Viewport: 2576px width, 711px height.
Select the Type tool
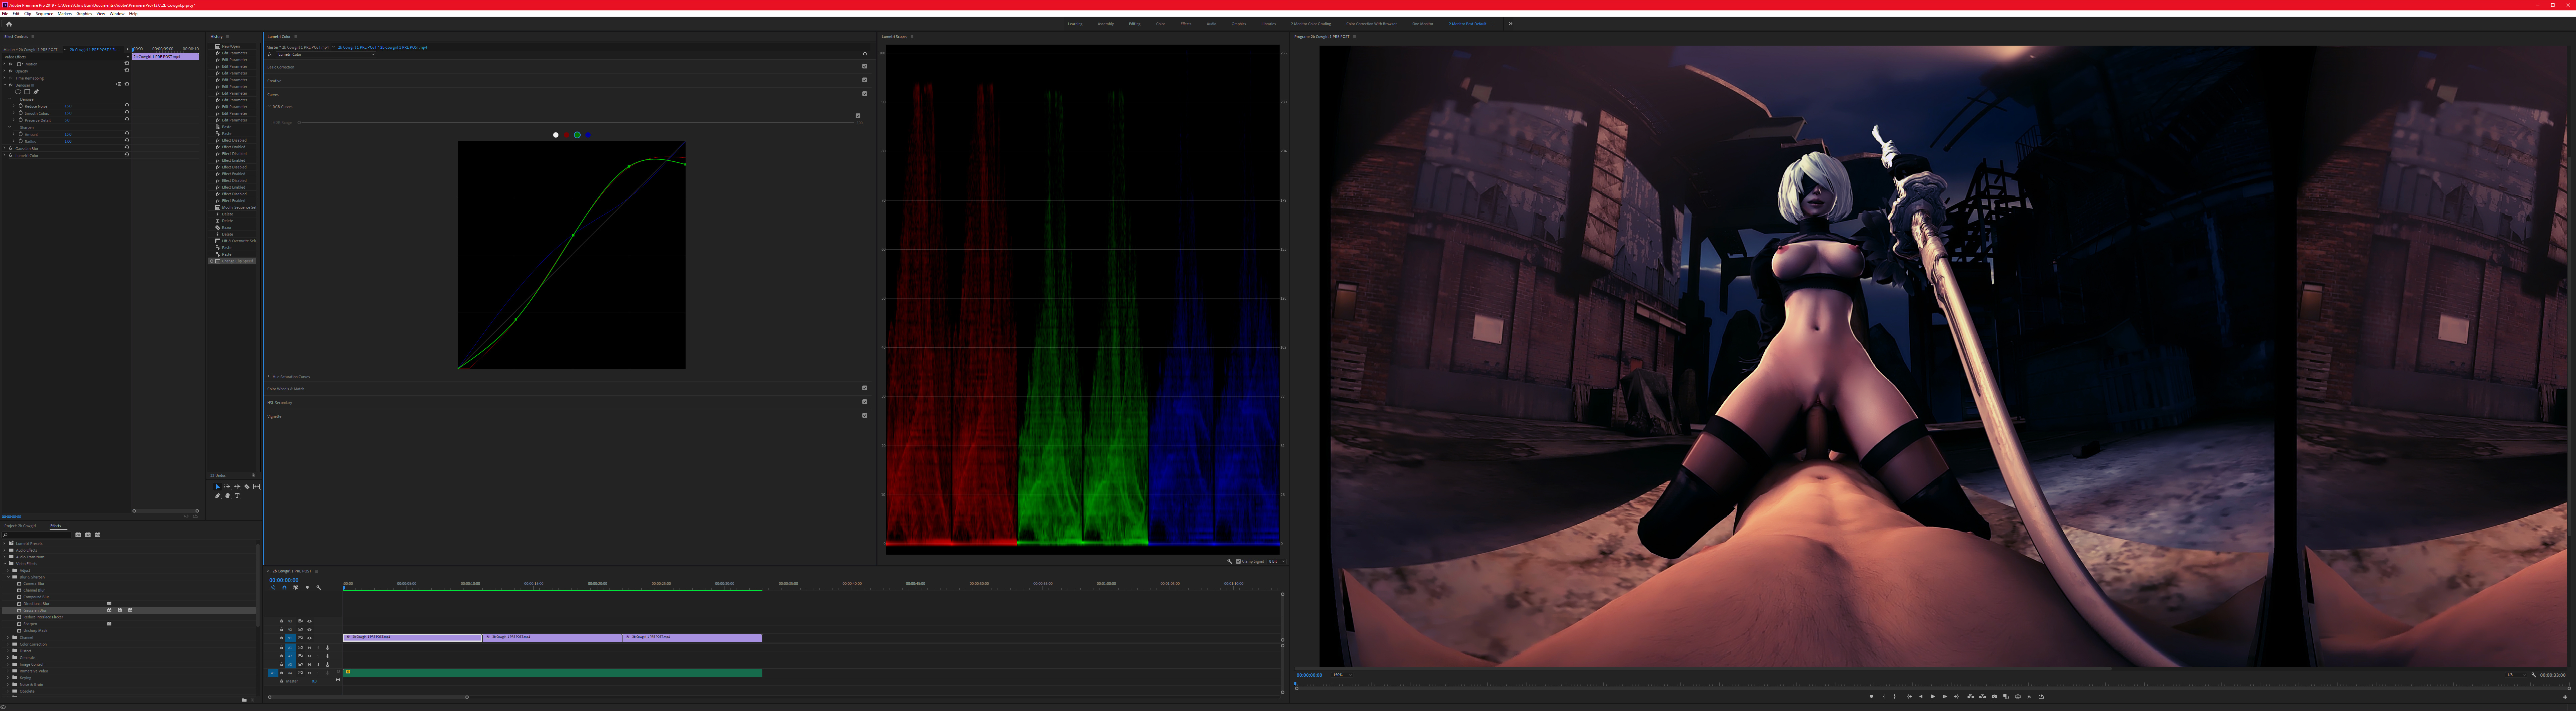(237, 496)
